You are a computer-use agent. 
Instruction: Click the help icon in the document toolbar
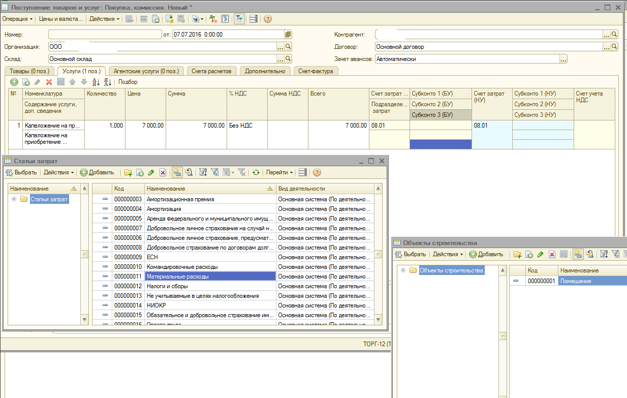coord(267,19)
